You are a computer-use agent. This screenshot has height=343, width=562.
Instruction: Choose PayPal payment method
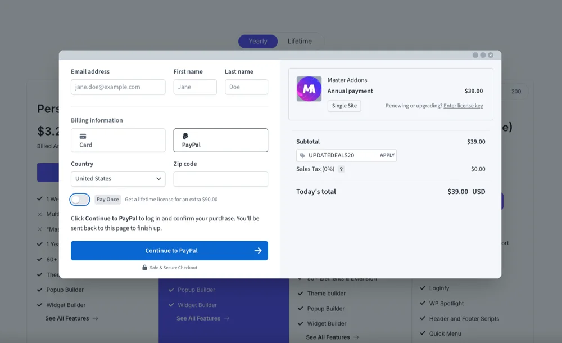tap(220, 140)
